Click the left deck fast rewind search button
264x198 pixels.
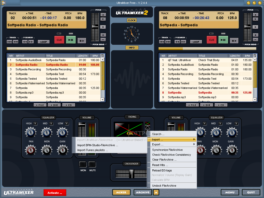[x=25, y=42]
